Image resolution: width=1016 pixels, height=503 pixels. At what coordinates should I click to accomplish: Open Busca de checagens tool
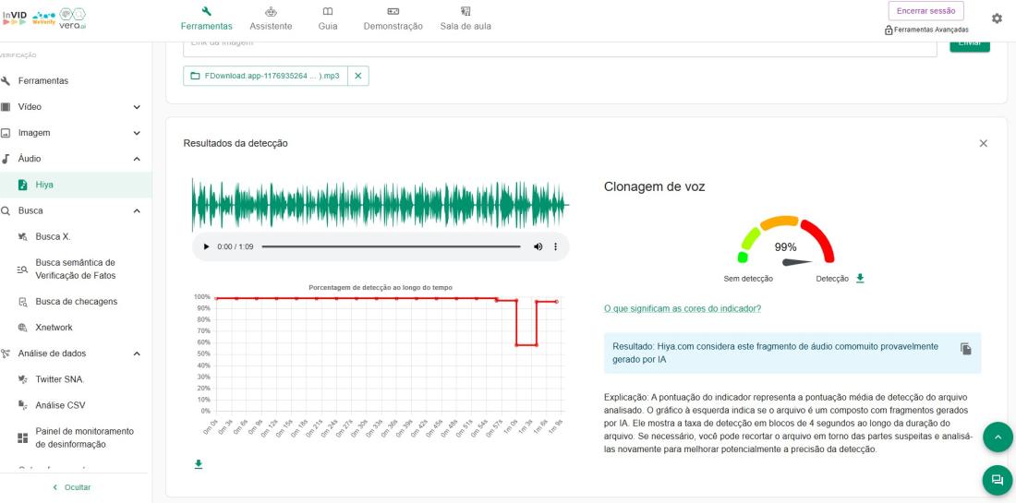click(x=76, y=302)
